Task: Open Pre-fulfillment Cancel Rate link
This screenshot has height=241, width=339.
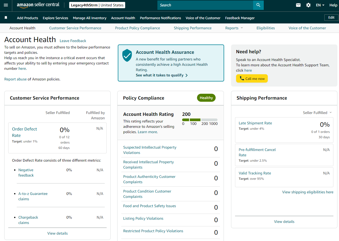Action: point(257,152)
